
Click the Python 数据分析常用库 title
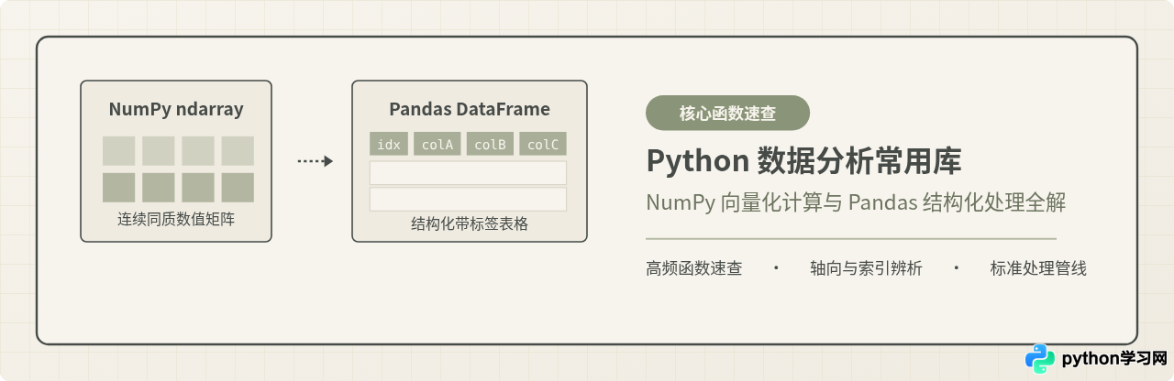[x=803, y=160]
